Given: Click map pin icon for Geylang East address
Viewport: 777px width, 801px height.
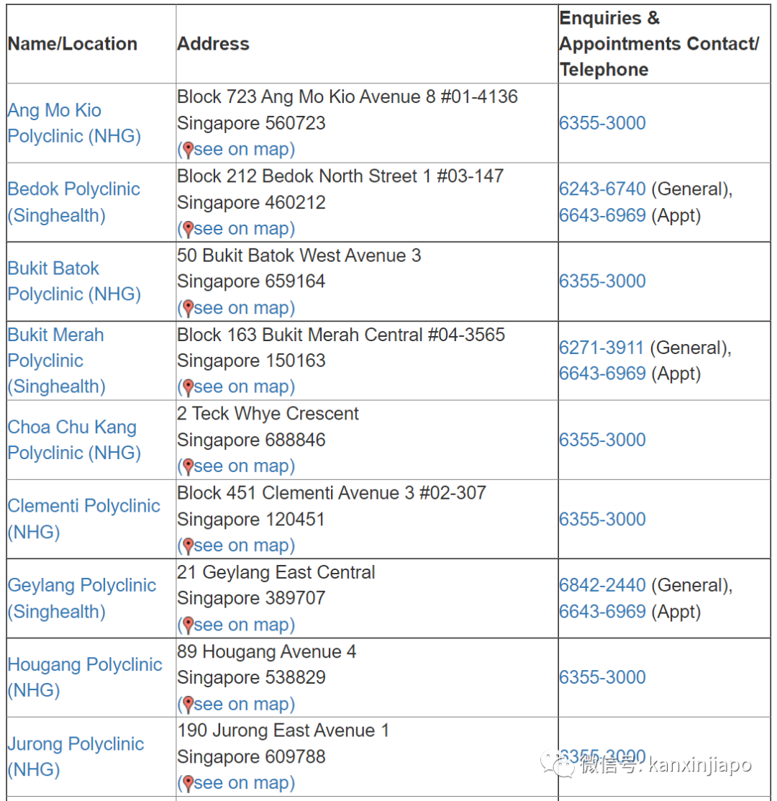Looking at the screenshot, I should pos(188,625).
